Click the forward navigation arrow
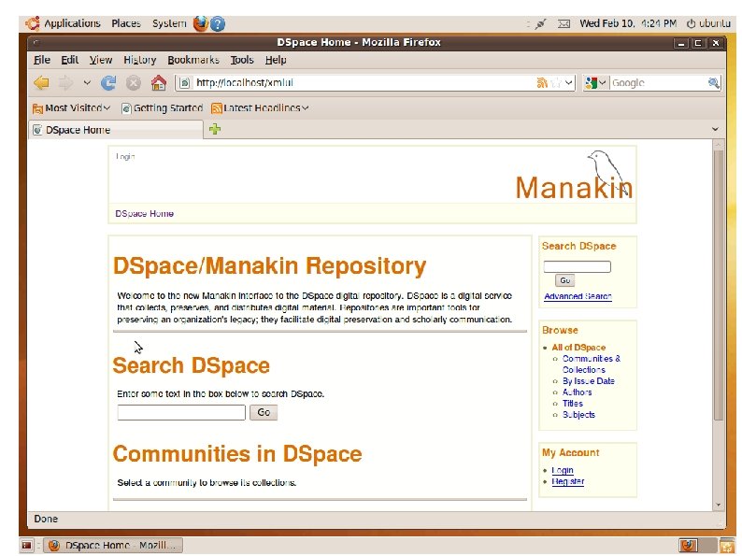This screenshot has width=742, height=556. pyautogui.click(x=65, y=83)
